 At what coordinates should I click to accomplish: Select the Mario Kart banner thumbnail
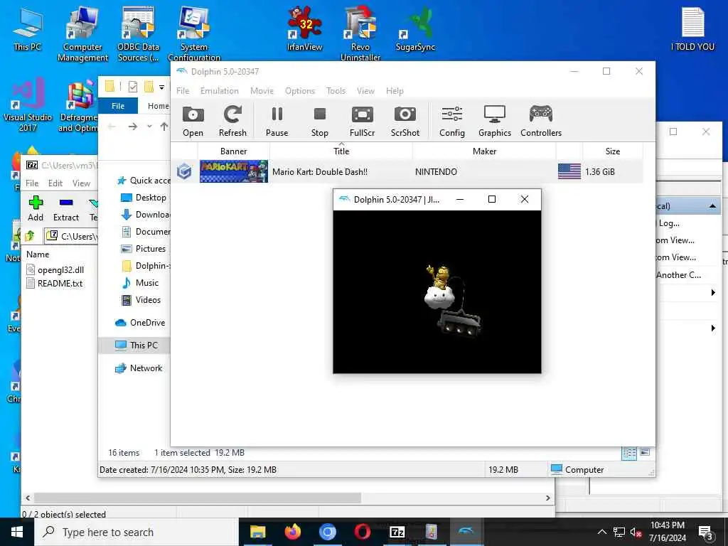[x=233, y=171]
